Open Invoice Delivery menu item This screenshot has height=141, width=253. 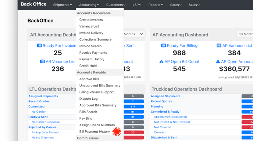(91, 33)
